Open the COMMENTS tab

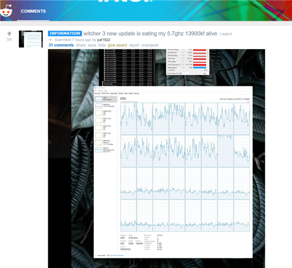33,11
